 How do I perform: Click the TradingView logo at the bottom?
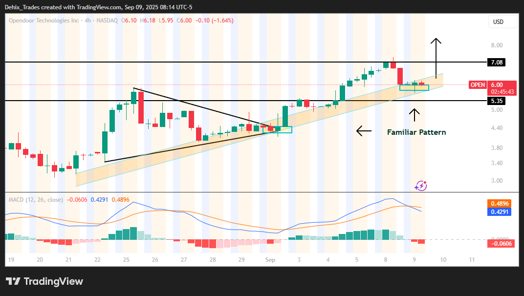click(x=44, y=281)
